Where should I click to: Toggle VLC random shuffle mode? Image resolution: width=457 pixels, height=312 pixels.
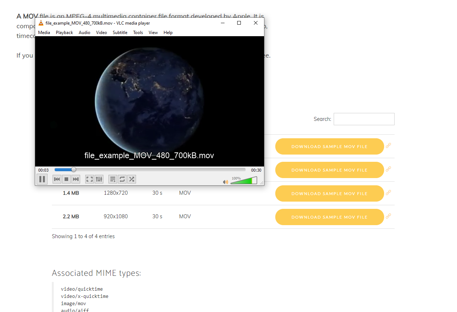(132, 179)
